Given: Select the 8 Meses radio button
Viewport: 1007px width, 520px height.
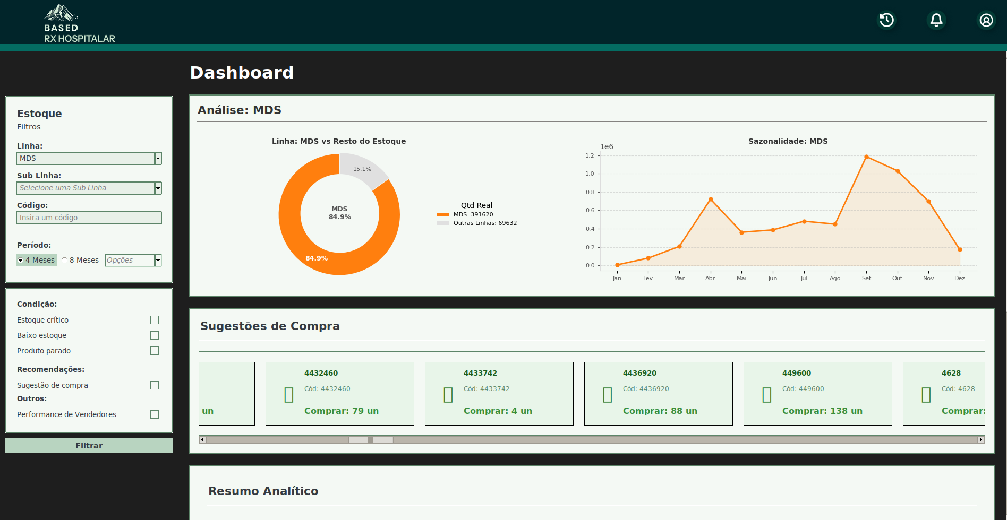Looking at the screenshot, I should pyautogui.click(x=65, y=260).
